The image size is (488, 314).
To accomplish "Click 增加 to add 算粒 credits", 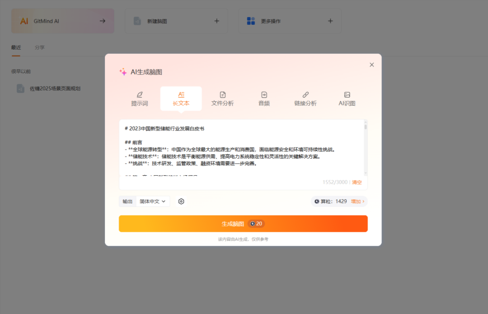I will coord(357,202).
